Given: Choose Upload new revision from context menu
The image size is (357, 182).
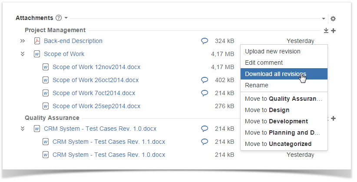Looking at the screenshot, I should click(272, 51).
